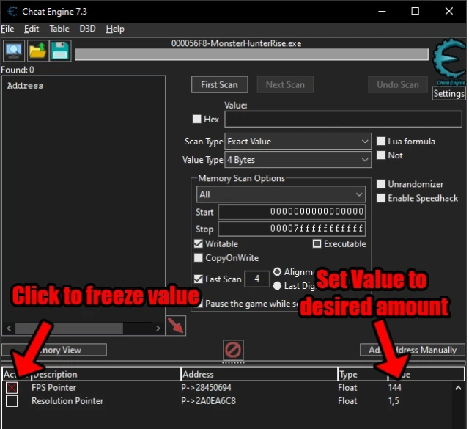This screenshot has height=429, width=469.
Task: Click the Fast Scan alignment value field
Action: pos(257,279)
